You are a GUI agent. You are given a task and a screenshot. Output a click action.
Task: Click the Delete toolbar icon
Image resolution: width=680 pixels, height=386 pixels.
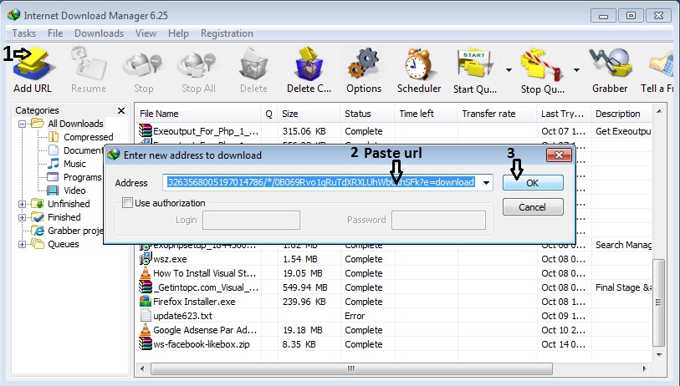click(x=253, y=63)
